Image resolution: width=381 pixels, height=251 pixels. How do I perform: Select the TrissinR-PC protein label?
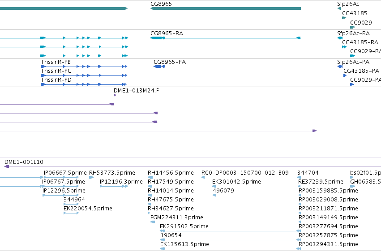(x=56, y=71)
